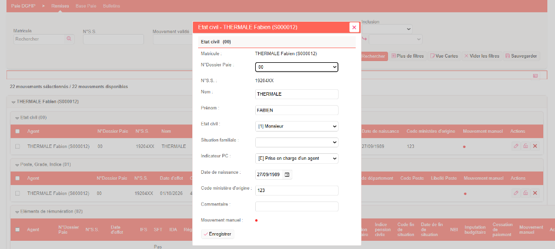
Task: Delete the Etat civil row with X icon
Action: 535,146
